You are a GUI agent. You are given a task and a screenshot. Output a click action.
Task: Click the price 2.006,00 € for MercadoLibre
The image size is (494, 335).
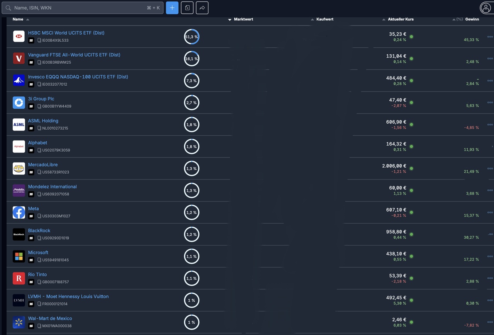394,166
